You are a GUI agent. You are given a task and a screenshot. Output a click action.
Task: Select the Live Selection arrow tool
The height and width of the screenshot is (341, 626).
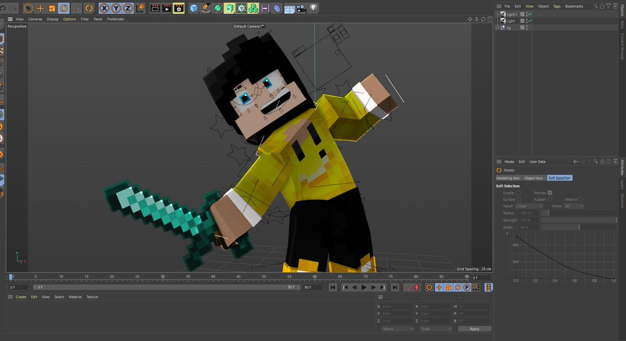point(28,8)
